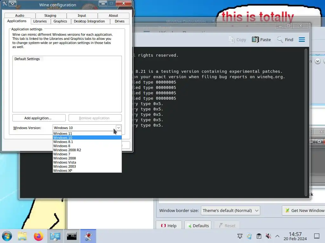The height and width of the screenshot is (243, 325).
Task: Click the terminal window vertical scrollbar
Action: coord(306,122)
